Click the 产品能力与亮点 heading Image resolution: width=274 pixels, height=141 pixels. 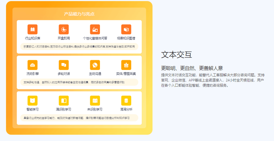coord(79,14)
